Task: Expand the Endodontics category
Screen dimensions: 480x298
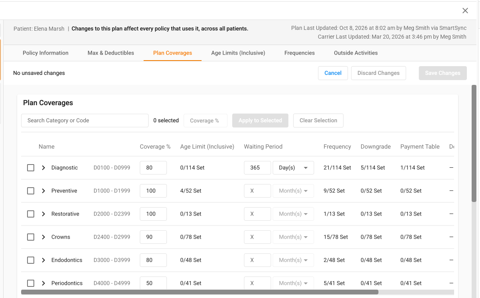Action: coord(43,260)
